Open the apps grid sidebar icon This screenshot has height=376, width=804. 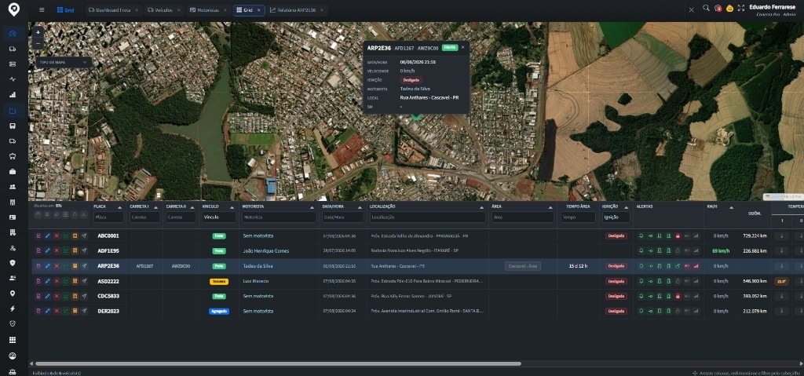tap(13, 340)
